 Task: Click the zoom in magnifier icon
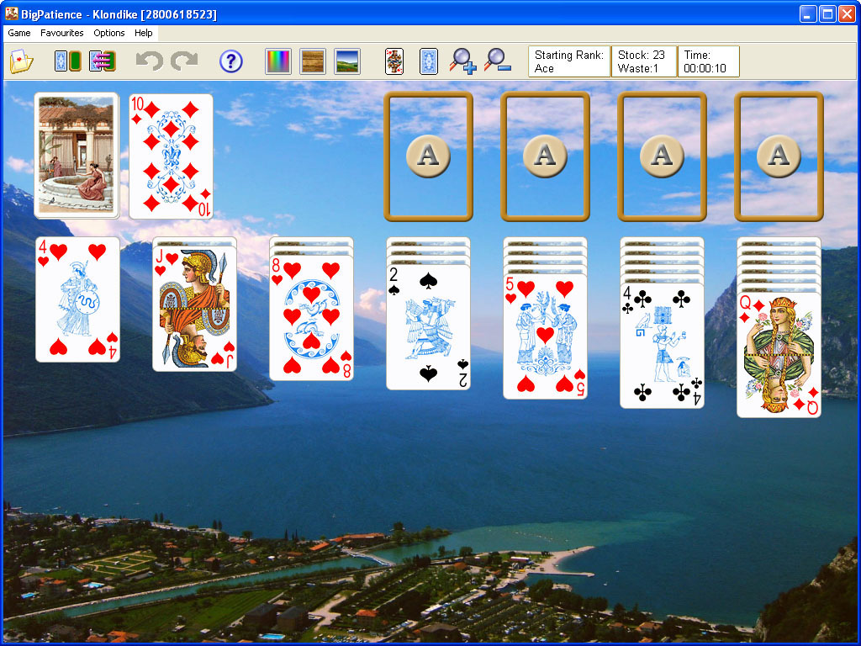coord(462,61)
